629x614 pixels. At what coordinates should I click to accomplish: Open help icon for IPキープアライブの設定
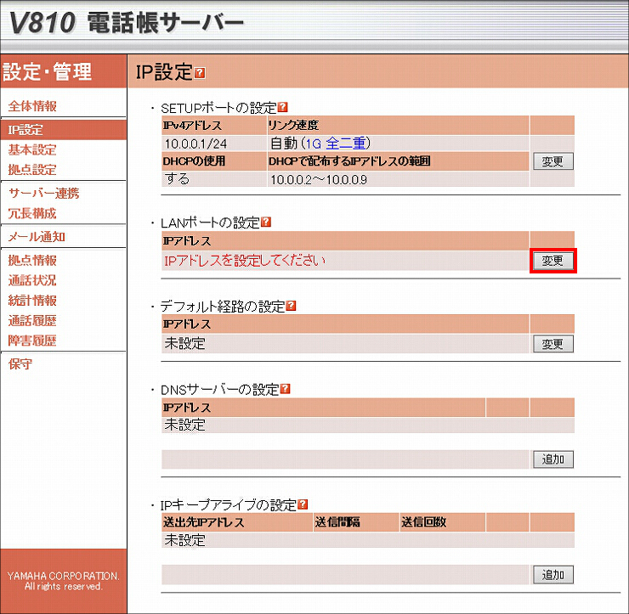tap(303, 504)
